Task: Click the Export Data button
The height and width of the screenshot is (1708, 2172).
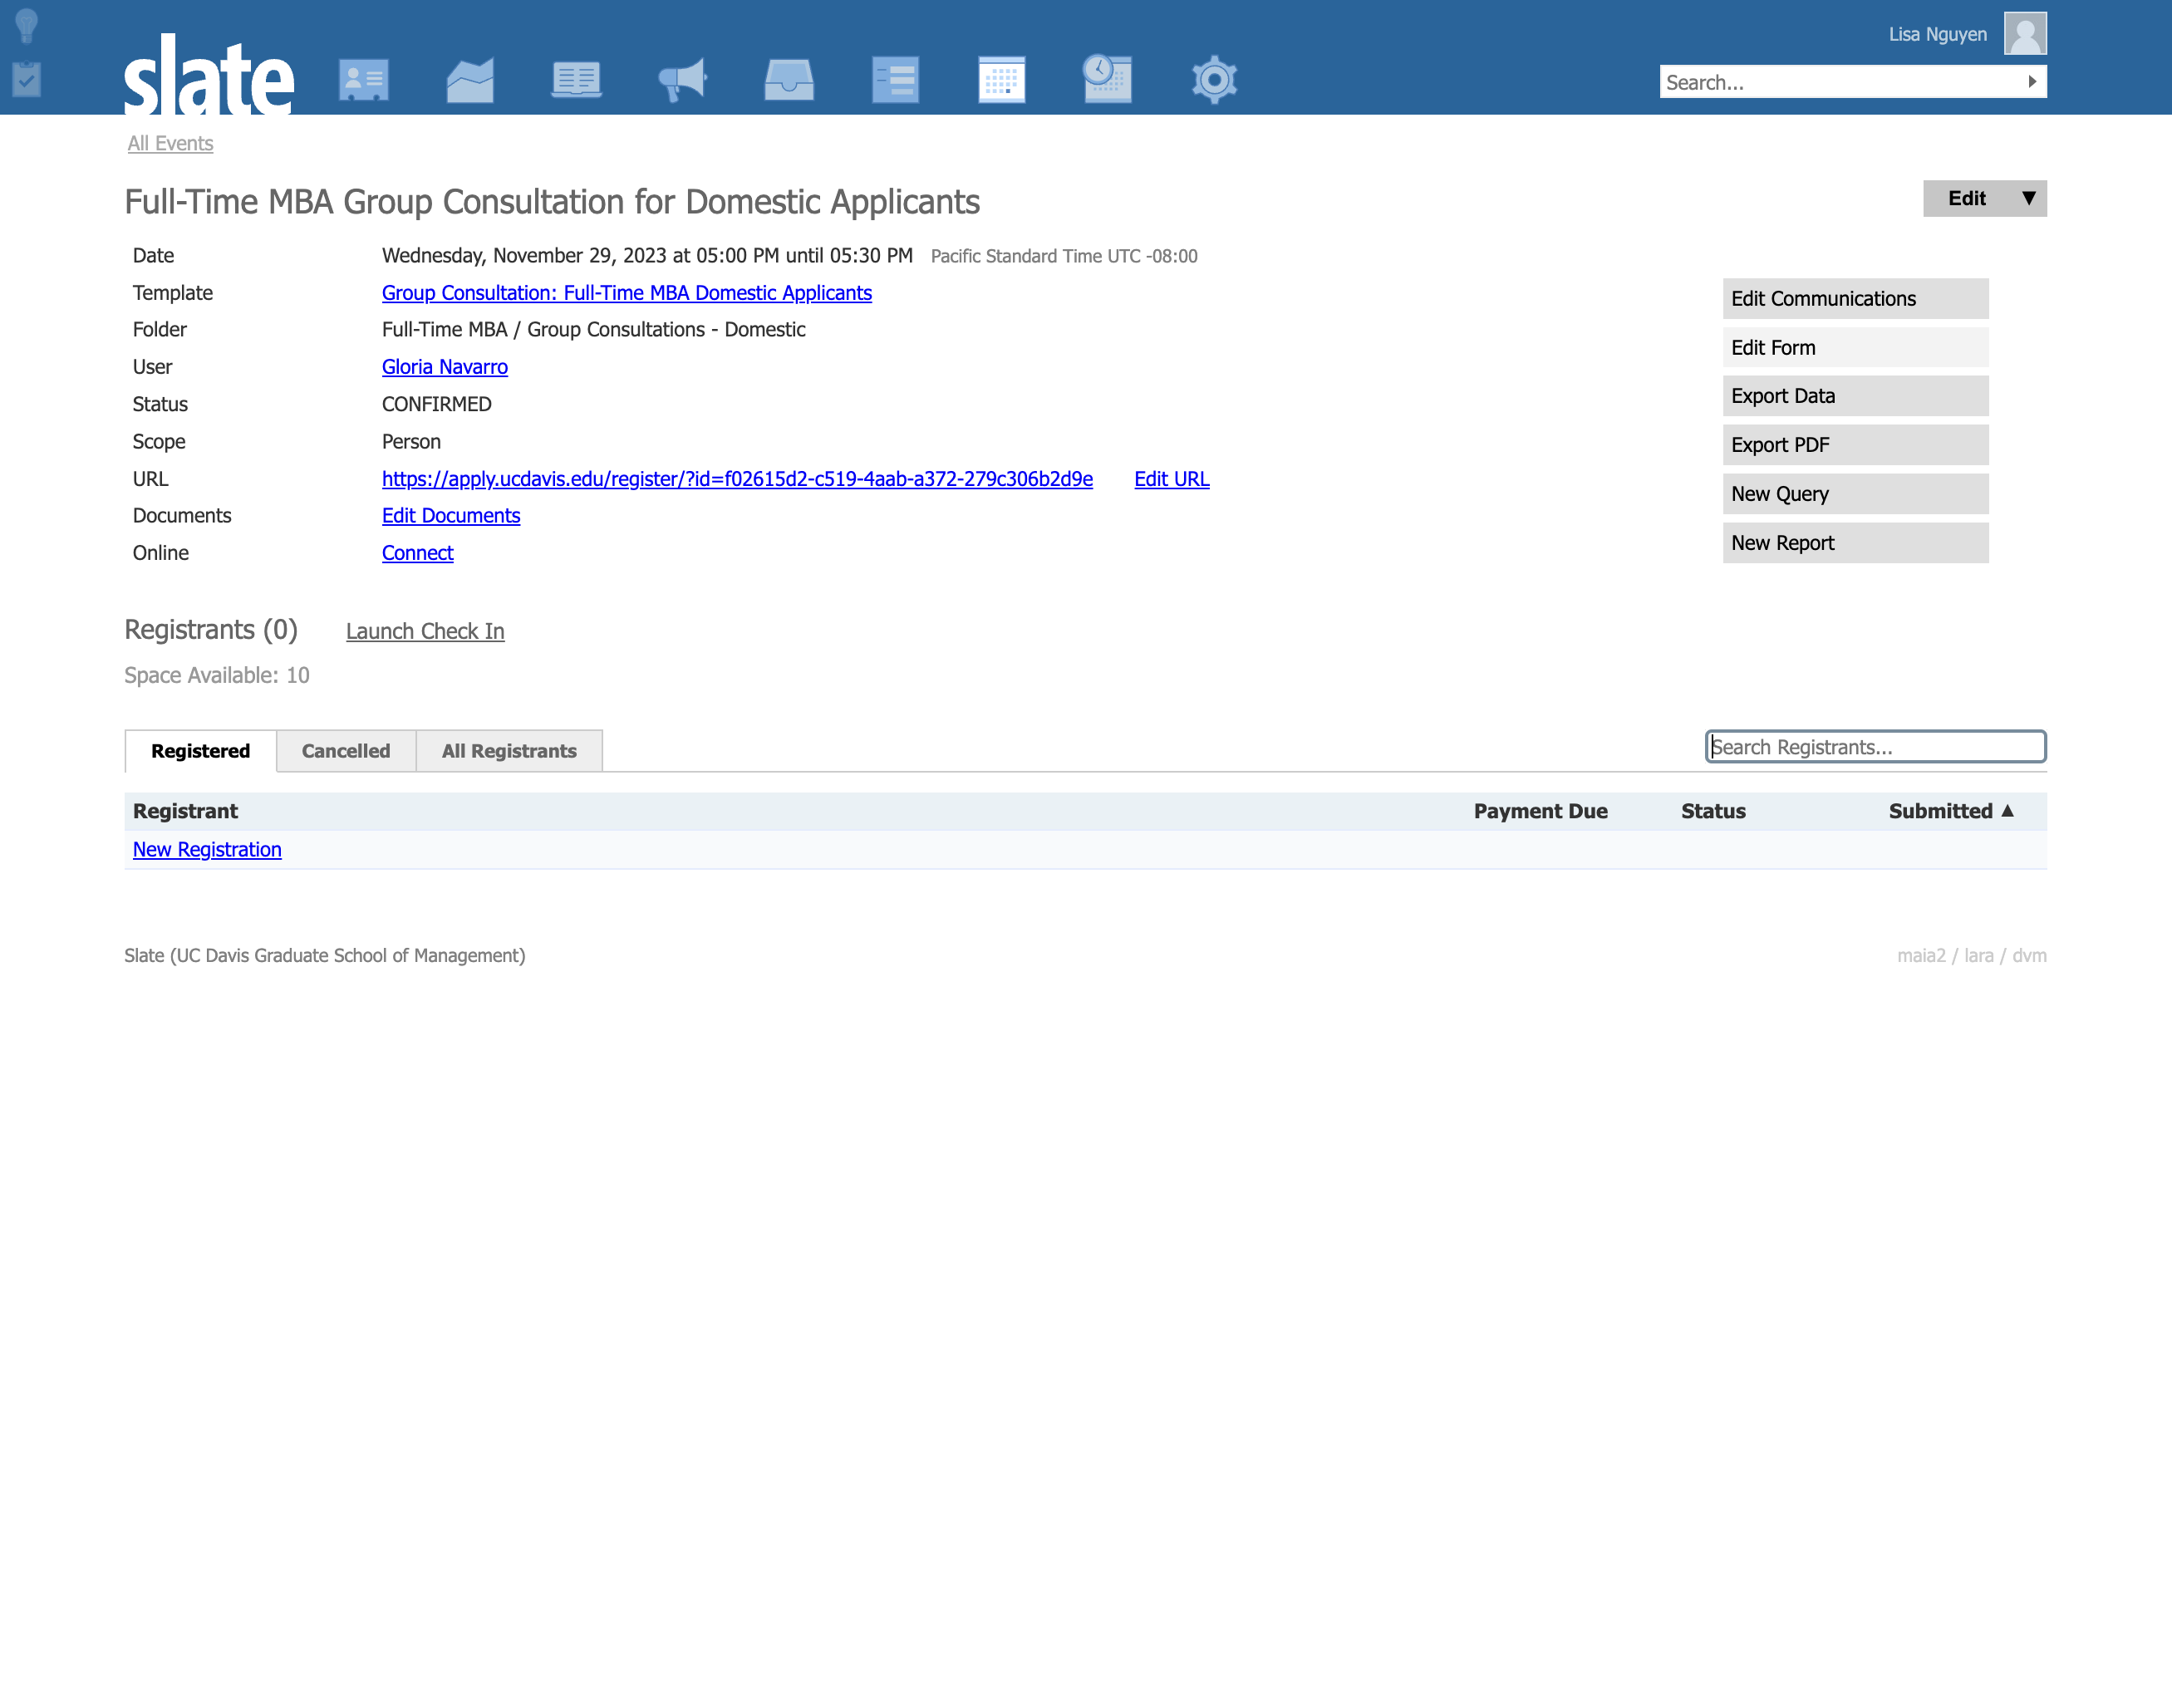Action: [x=1855, y=396]
